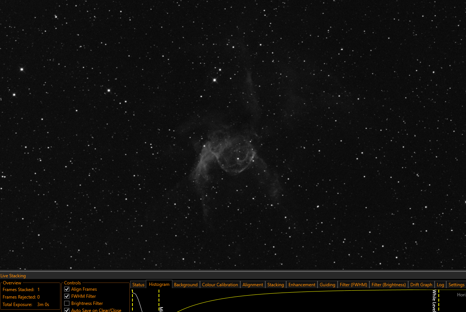466x312 pixels.
Task: Open the Guiding tab
Action: pos(327,285)
